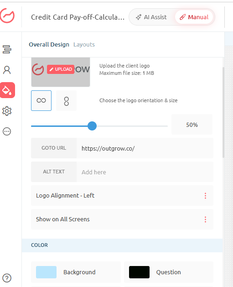Open the Build layers sidebar icon
Image resolution: width=233 pixels, height=287 pixels.
coord(7,49)
